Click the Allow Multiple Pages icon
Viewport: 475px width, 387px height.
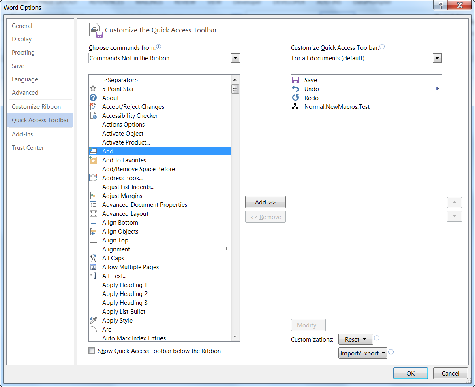tap(93, 267)
